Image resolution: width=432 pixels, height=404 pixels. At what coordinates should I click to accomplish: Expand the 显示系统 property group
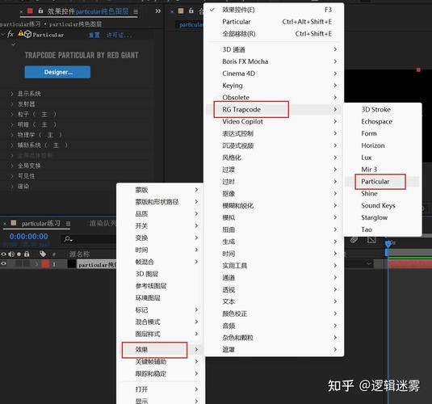12,94
